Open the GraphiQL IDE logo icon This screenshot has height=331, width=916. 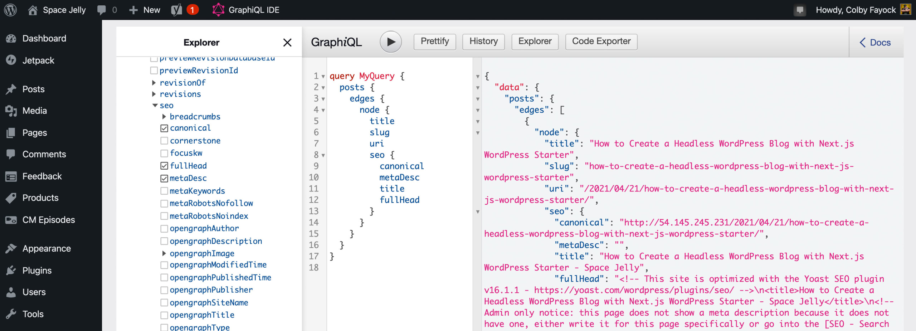click(x=218, y=10)
